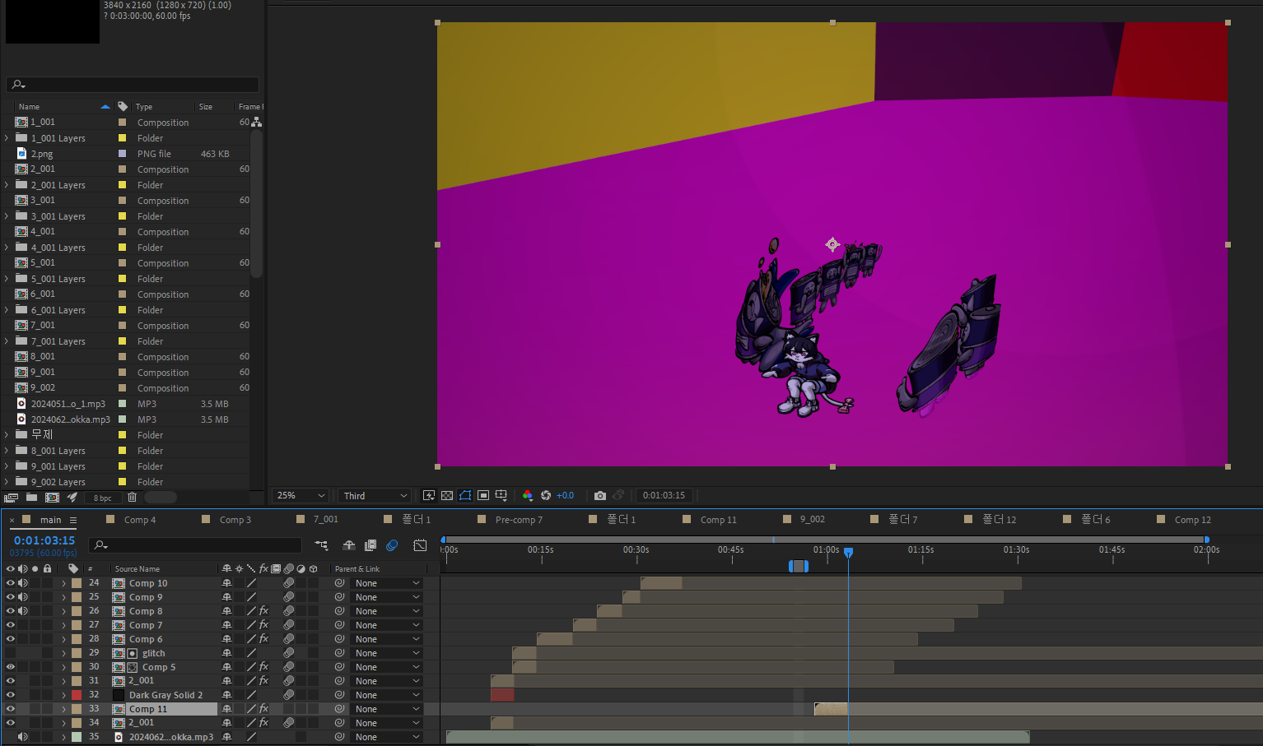Open the Show Channel RGB color menu
This screenshot has height=746, width=1263.
pyautogui.click(x=528, y=495)
